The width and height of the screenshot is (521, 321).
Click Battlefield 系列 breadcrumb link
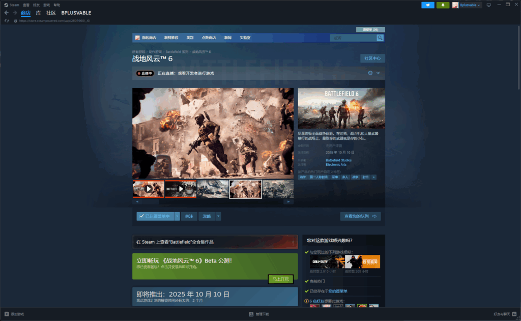[x=177, y=52]
